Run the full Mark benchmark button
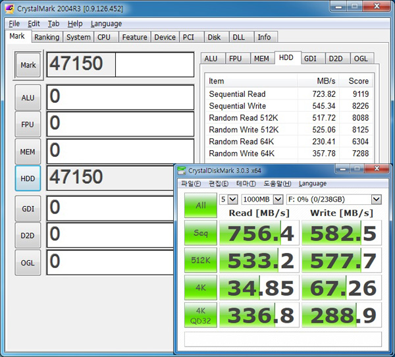The height and width of the screenshot is (357, 395). (28, 65)
